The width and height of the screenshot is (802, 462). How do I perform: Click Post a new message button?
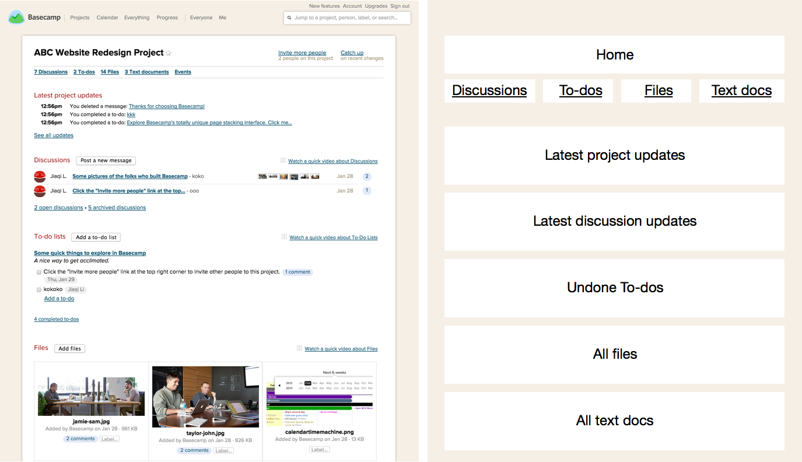point(106,160)
